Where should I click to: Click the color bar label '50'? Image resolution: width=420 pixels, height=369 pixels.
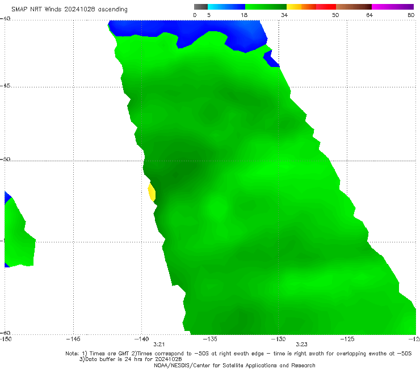coord(335,15)
